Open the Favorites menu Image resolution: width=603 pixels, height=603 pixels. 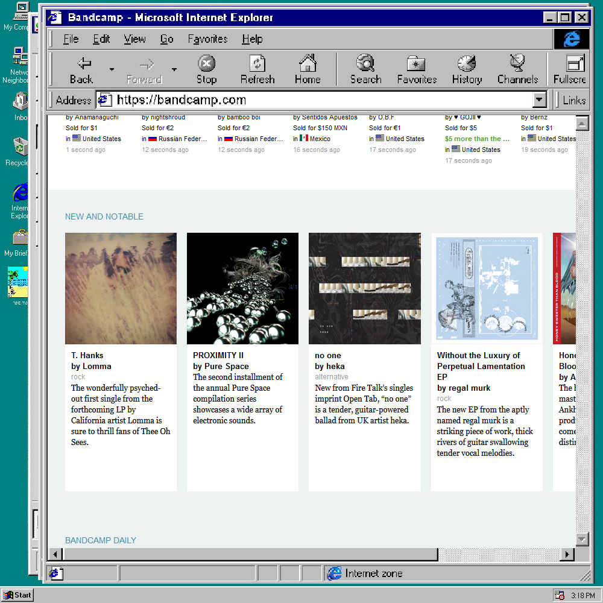click(207, 39)
